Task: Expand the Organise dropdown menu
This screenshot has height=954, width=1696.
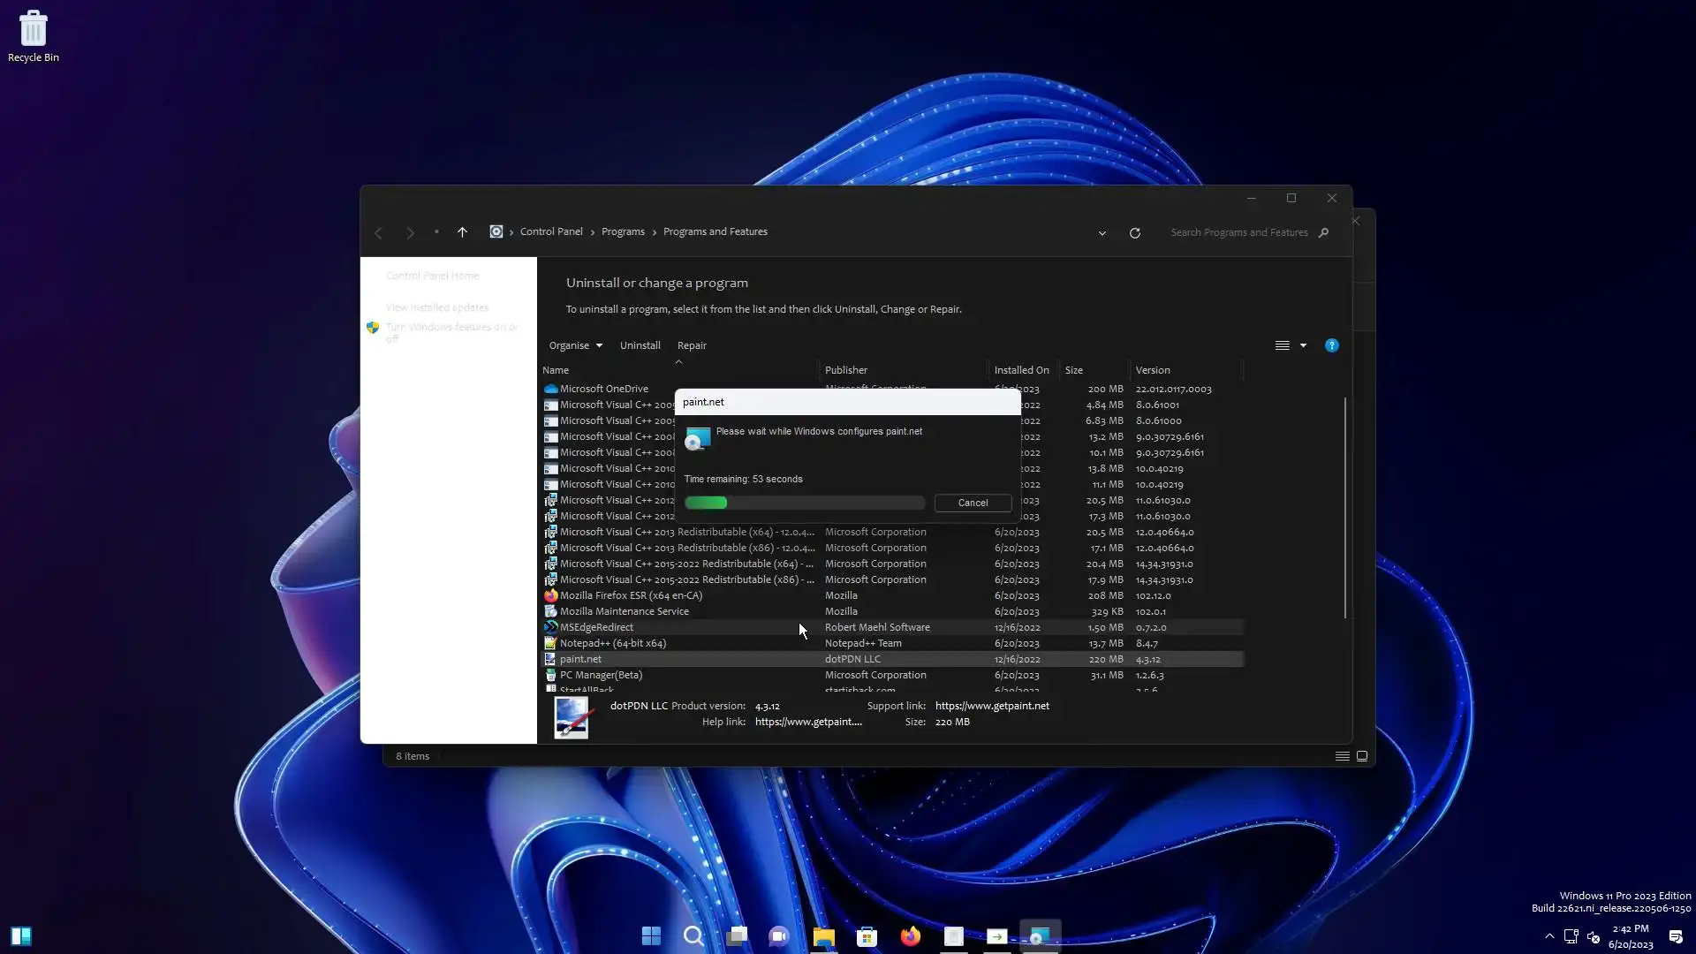Action: tap(575, 345)
